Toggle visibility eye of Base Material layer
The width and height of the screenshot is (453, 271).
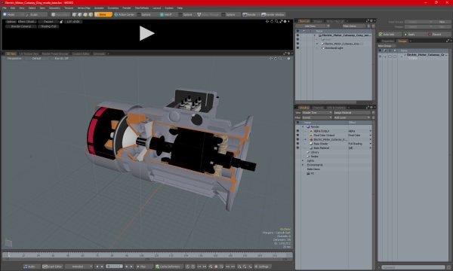coord(297,148)
